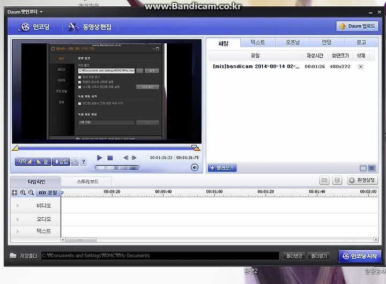Click the timeline playhead marker
The height and width of the screenshot is (284, 386).
62,194
